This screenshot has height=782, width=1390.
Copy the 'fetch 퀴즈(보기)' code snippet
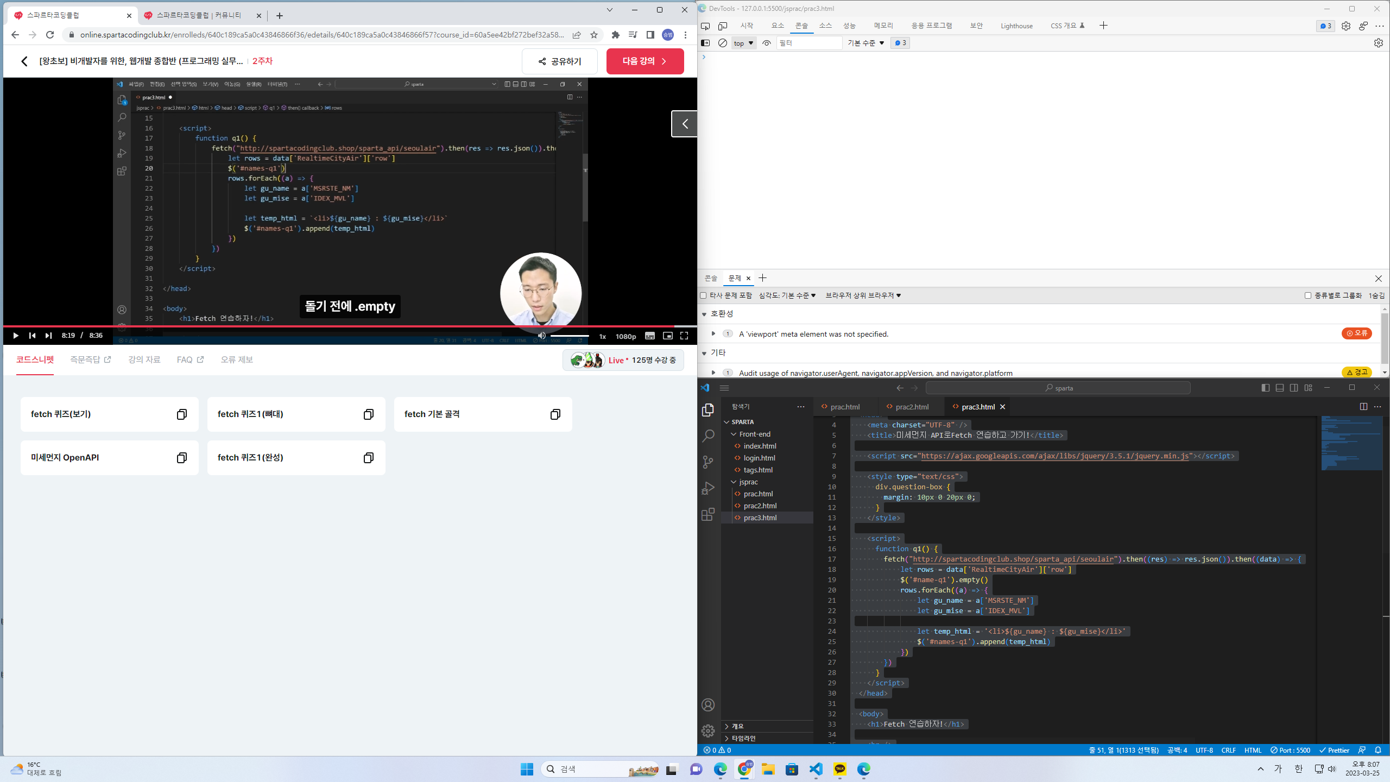(182, 414)
